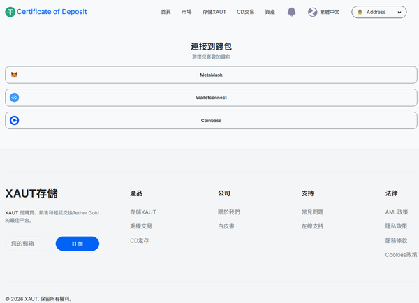This screenshot has width=419, height=303.
Task: Click the Tether logo icon in header
Action: click(10, 12)
